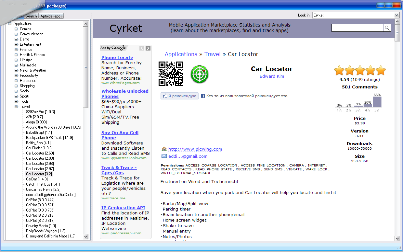Select 9292ov Pro [1.0.3]
This screenshot has width=403, height=252.
pyautogui.click(x=40, y=112)
